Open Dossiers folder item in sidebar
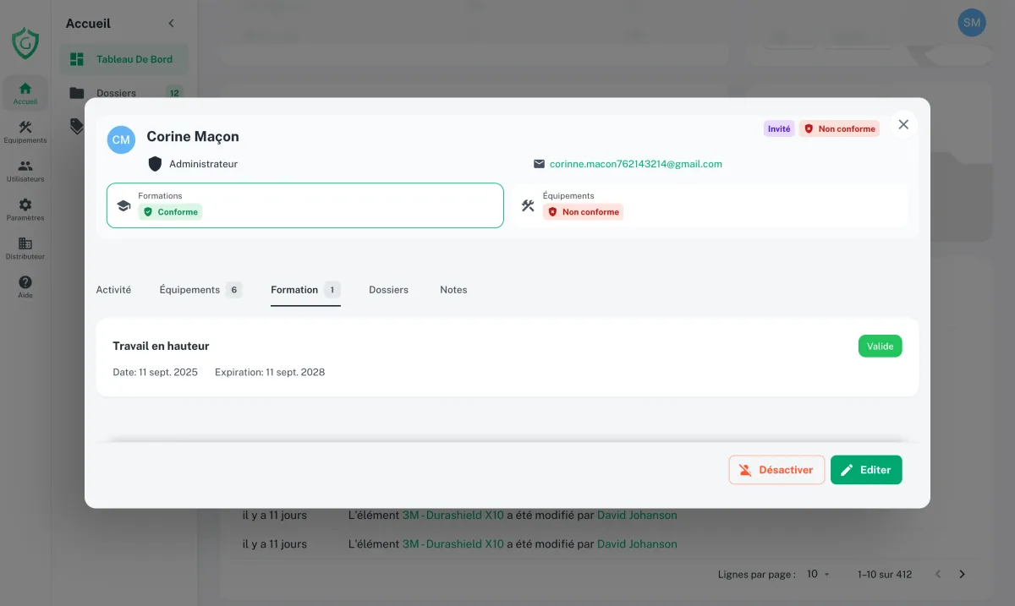This screenshot has height=606, width=1015. (124, 93)
